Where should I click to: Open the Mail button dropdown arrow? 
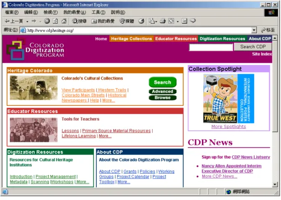click(156, 21)
